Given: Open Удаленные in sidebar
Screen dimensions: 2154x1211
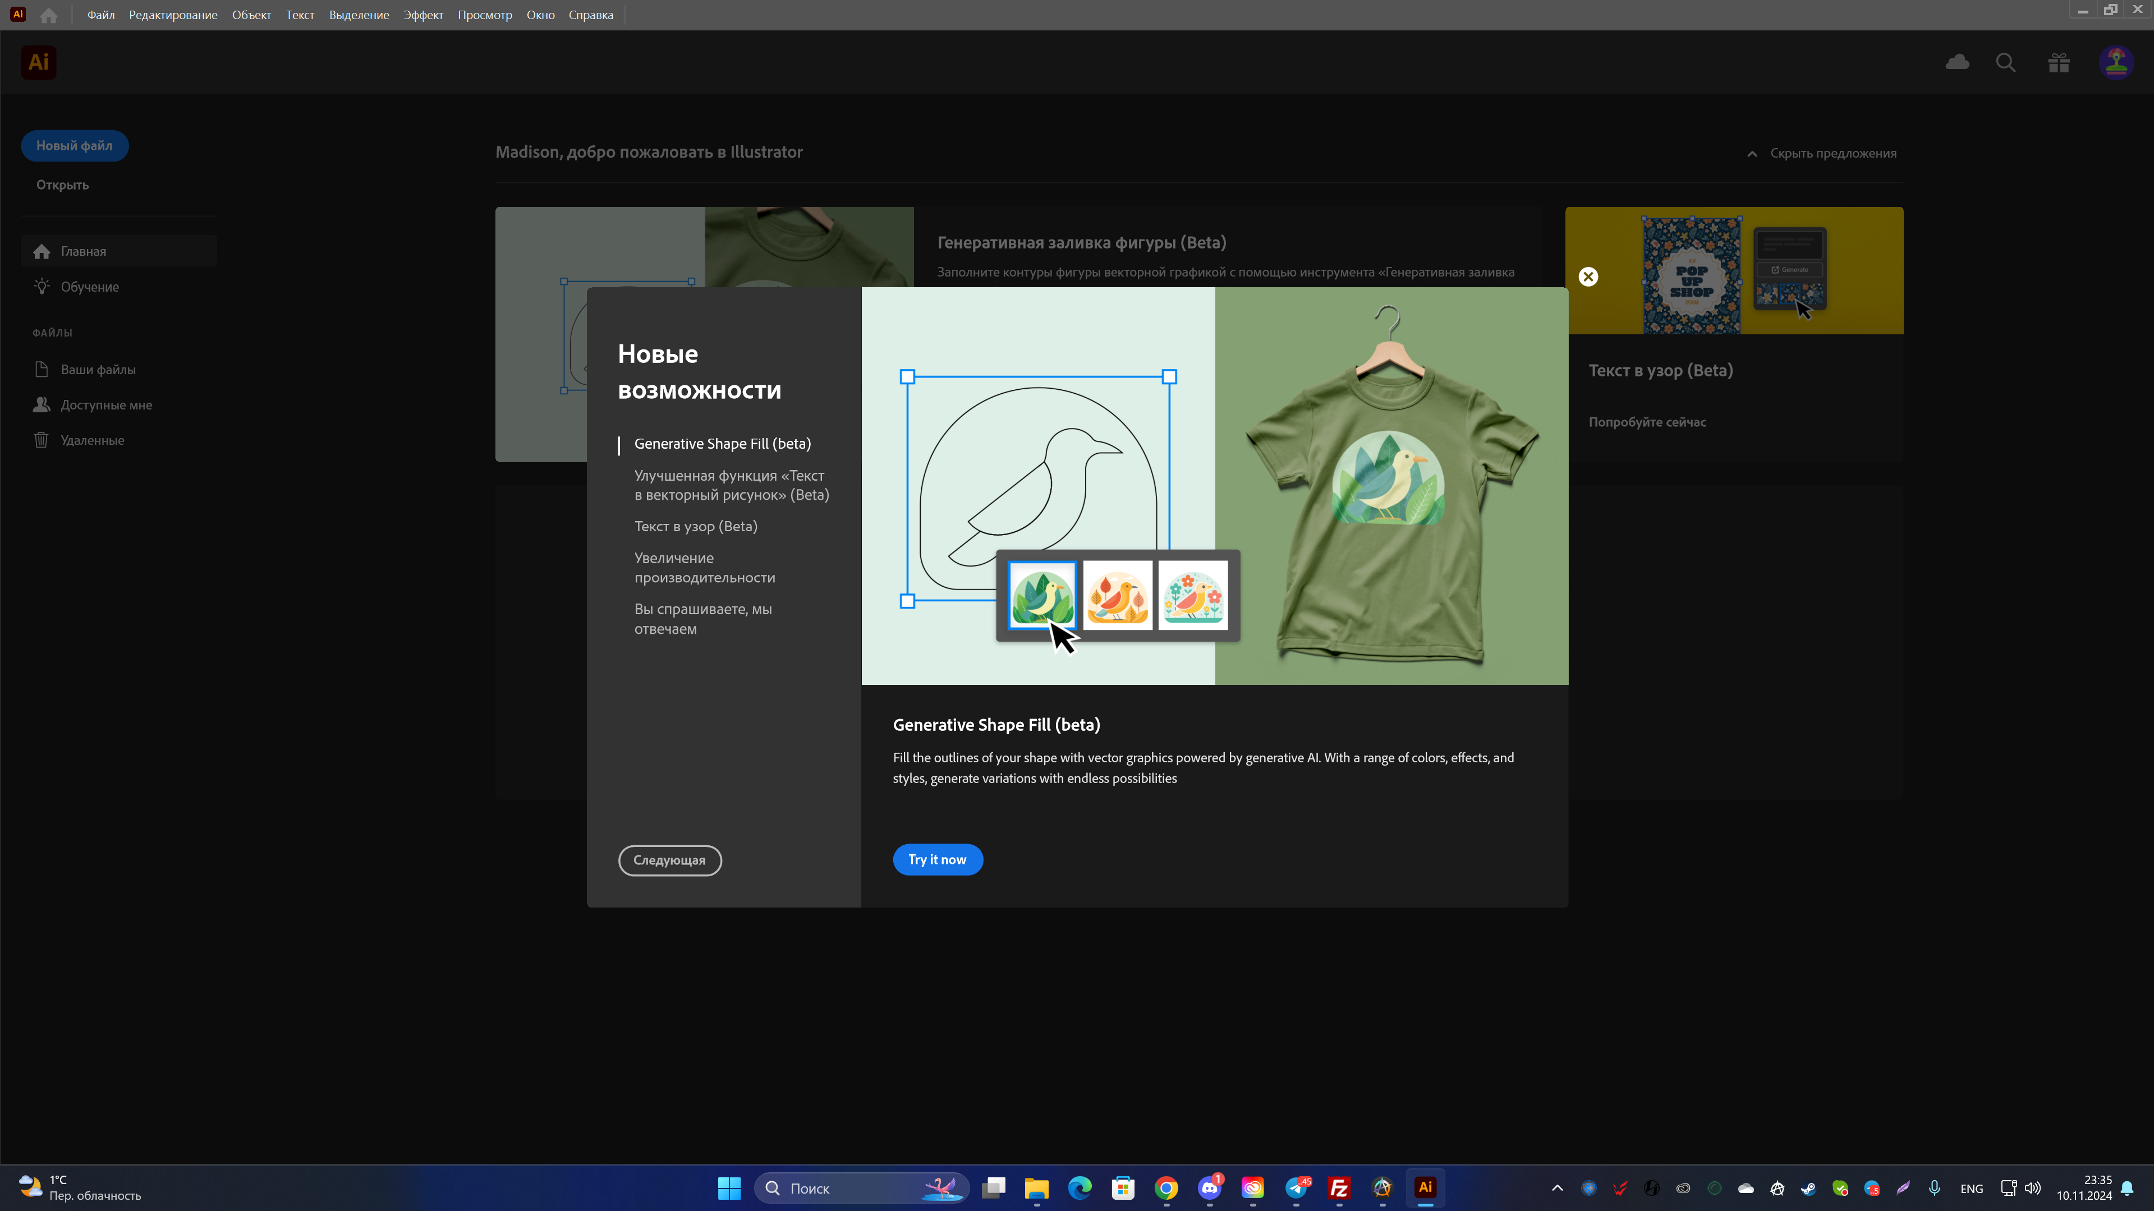Looking at the screenshot, I should click(119, 440).
